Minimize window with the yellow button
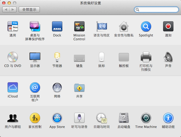Viewport: 181px width, 137px height. [x=9, y=3]
